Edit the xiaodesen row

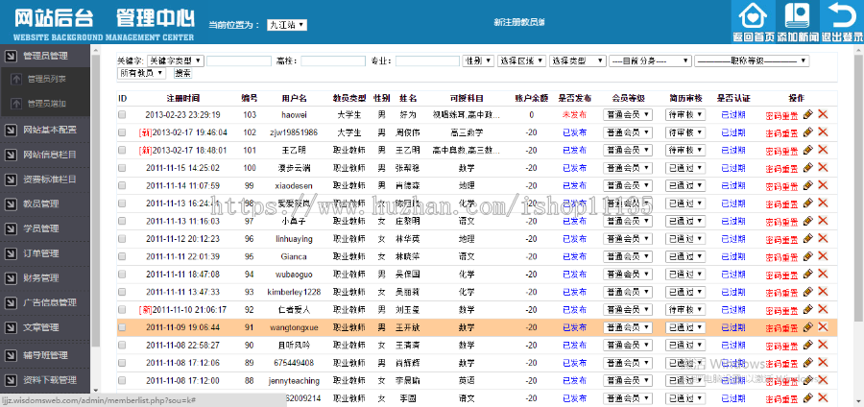807,185
